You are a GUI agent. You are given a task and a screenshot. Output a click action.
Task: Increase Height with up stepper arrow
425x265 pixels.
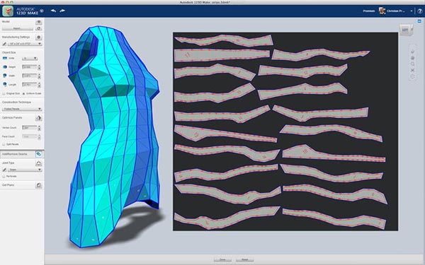tap(39, 66)
